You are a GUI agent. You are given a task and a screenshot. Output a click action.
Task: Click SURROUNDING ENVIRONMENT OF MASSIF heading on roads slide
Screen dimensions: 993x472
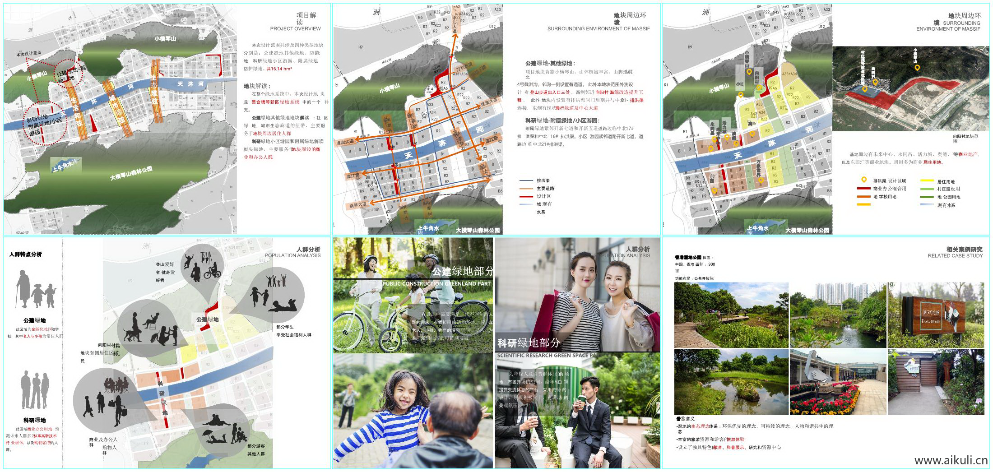tap(599, 28)
